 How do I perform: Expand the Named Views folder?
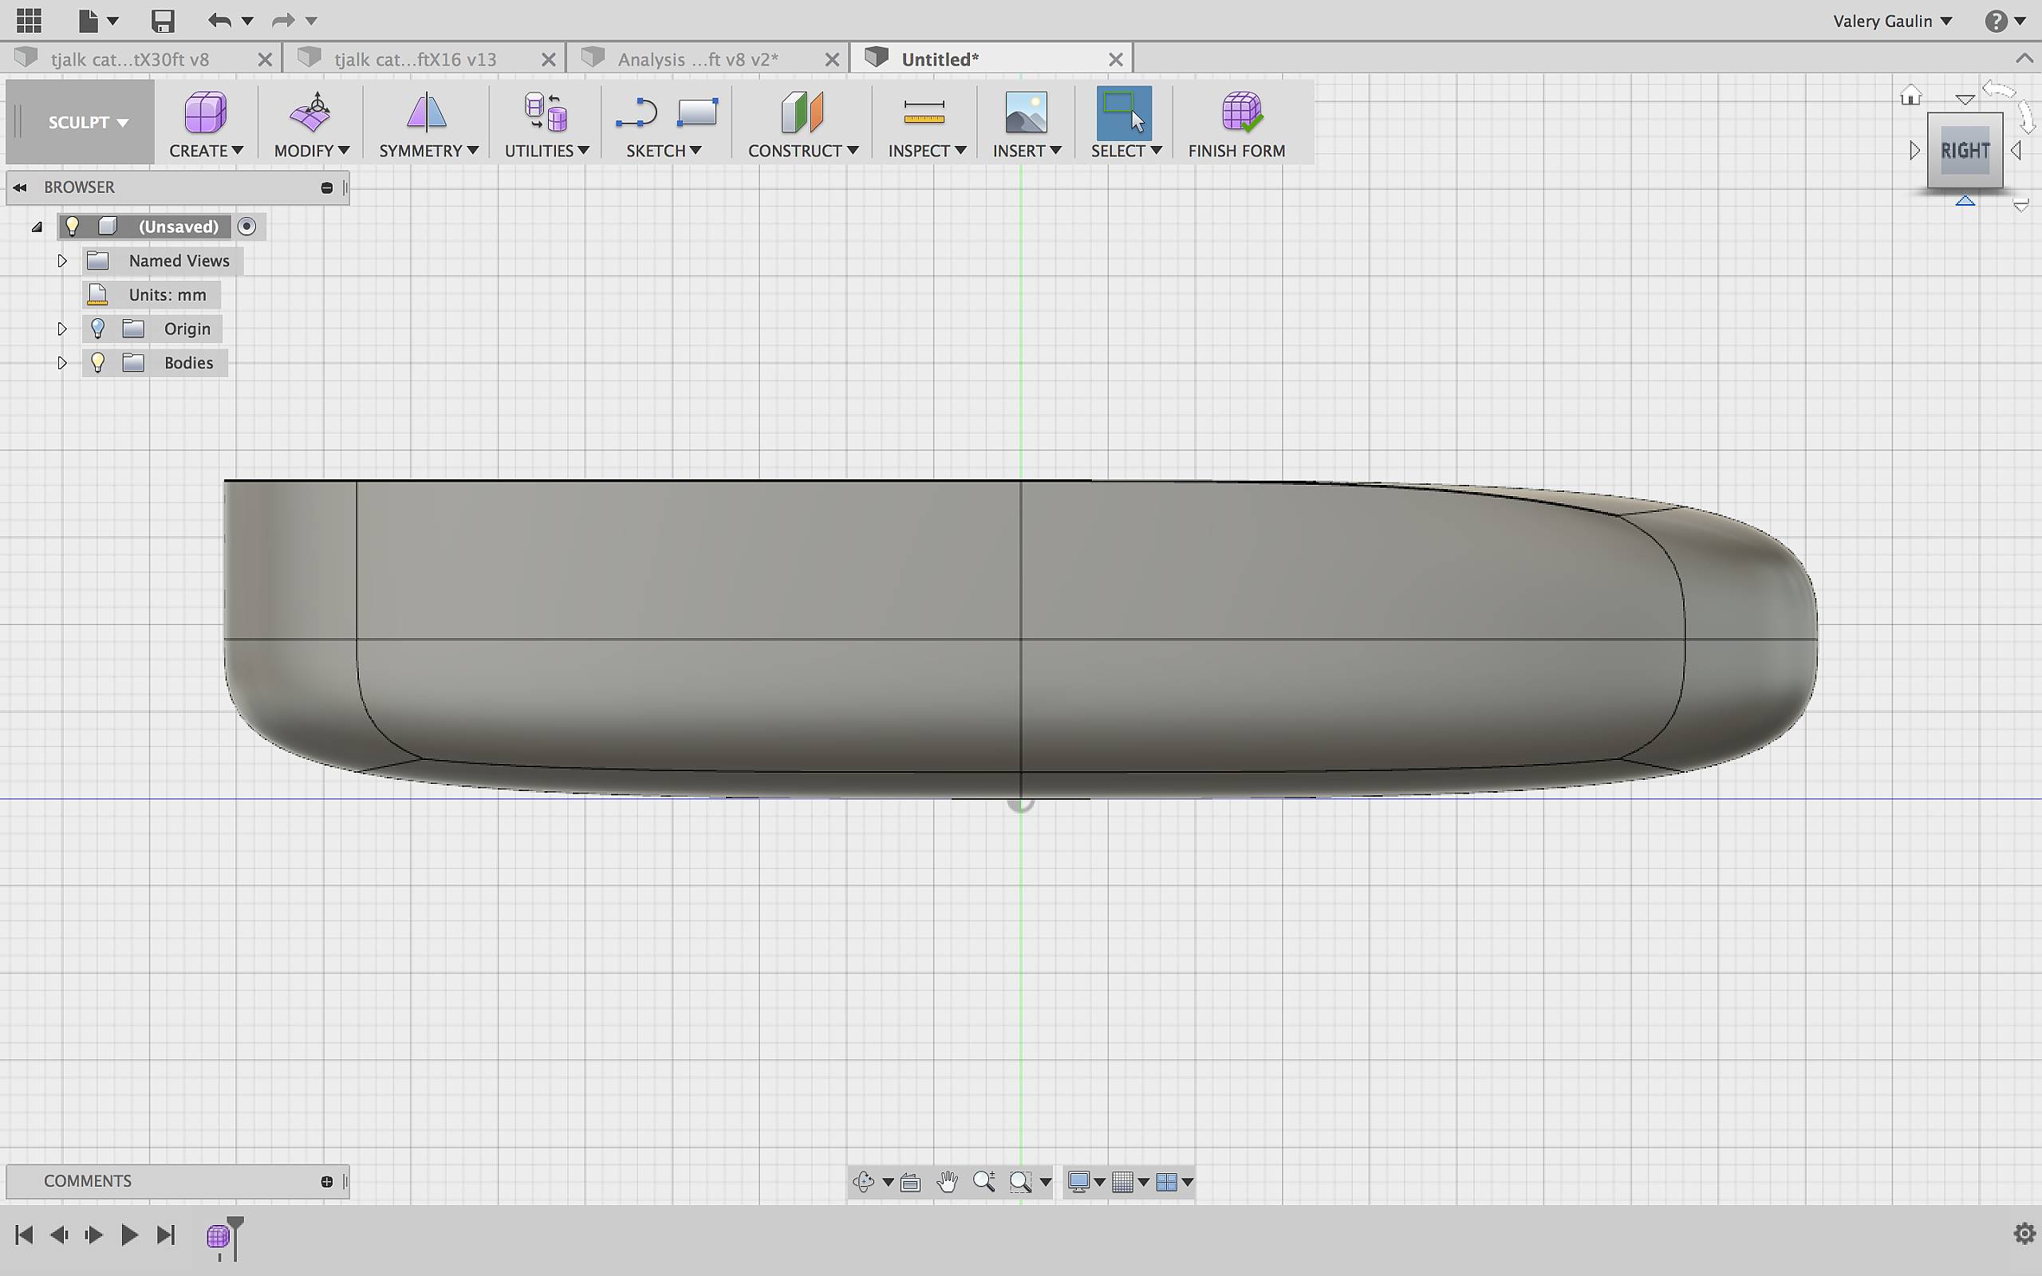(x=61, y=261)
